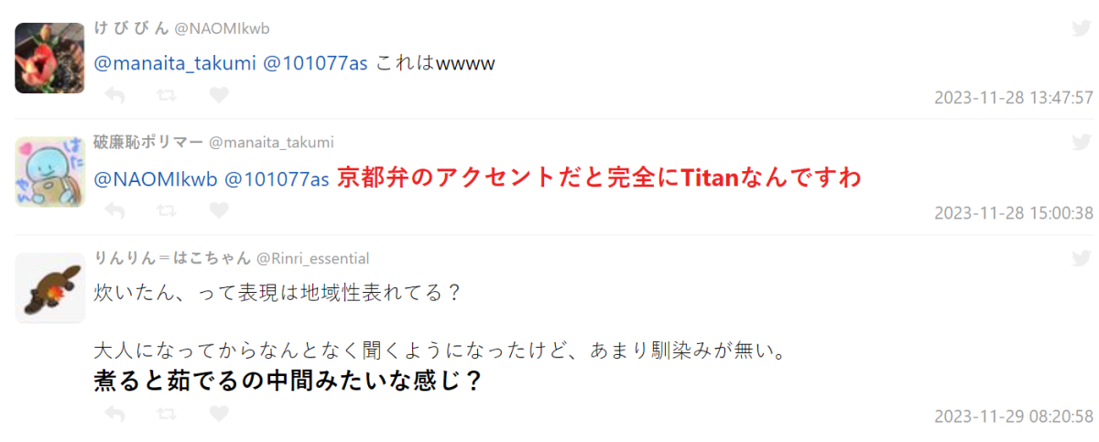Reply to 破廉恥ポリマー's Titan tweet
The image size is (1099, 442).
click(114, 210)
